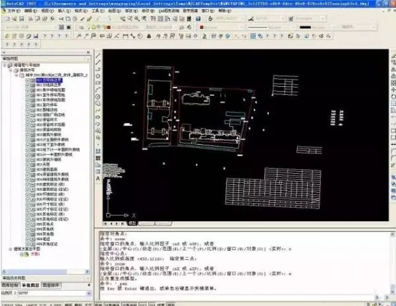This screenshot has width=396, height=306.
Task: Uncheck the 001 室外停车用地 layer checkbox
Action: tap(28, 95)
